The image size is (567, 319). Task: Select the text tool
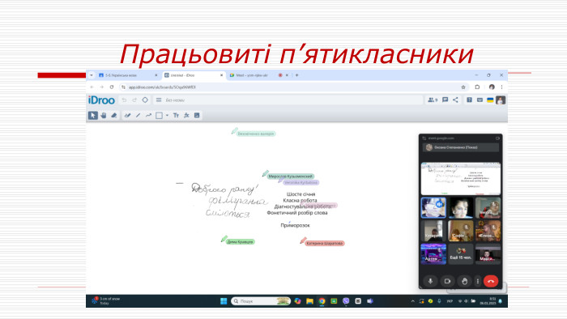click(x=176, y=115)
